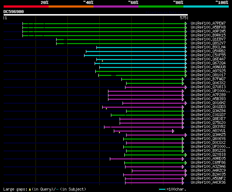Click the UniRef100_A5GNF2 label
Screen dimensions: 232x192
click(x=208, y=179)
